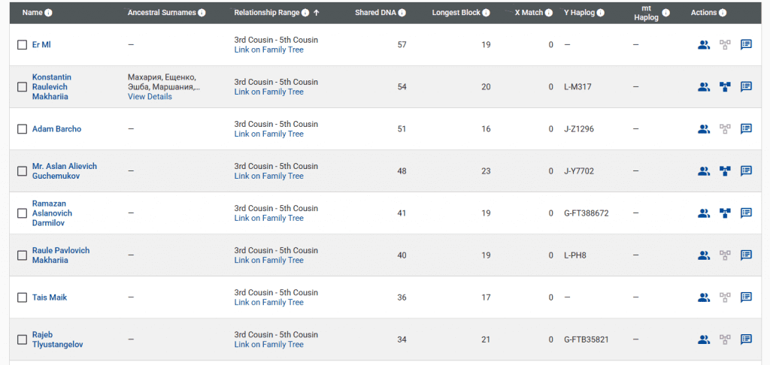This screenshot has width=770, height=365.
Task: Open notes icon for Ramazan Aslanovich Darmilov
Action: click(x=746, y=213)
